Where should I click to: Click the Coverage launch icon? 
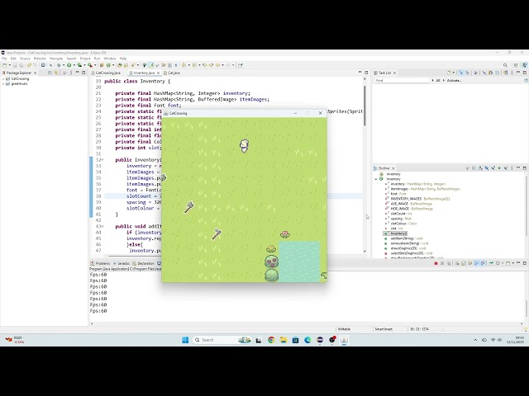79,65
